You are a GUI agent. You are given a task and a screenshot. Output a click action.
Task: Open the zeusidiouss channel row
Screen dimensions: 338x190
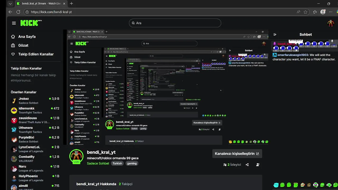click(x=35, y=120)
